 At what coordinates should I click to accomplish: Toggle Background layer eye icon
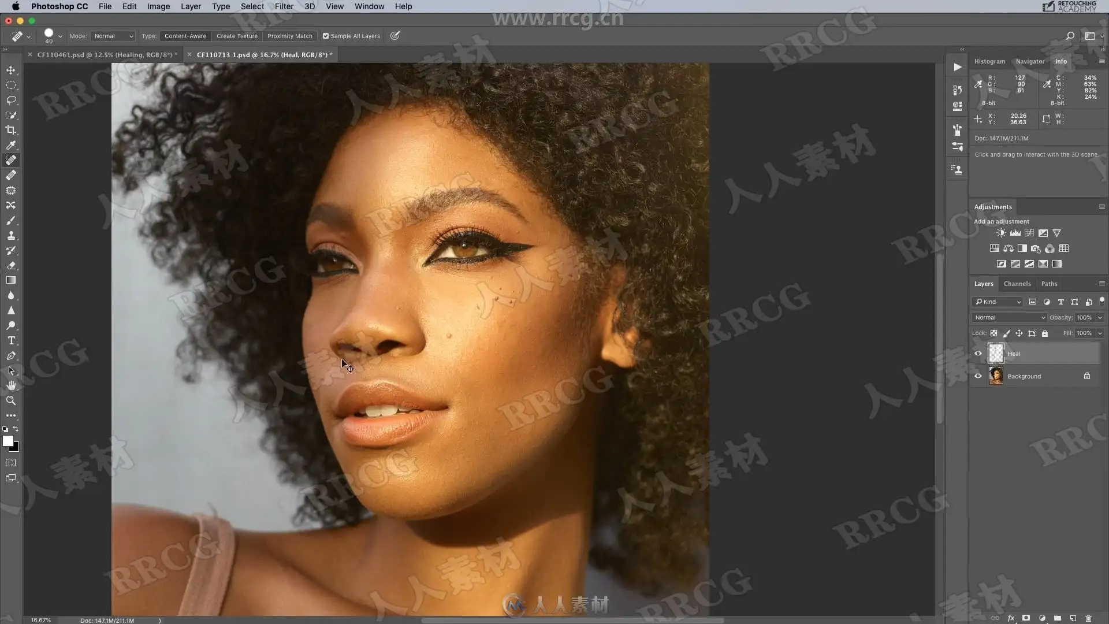point(978,376)
